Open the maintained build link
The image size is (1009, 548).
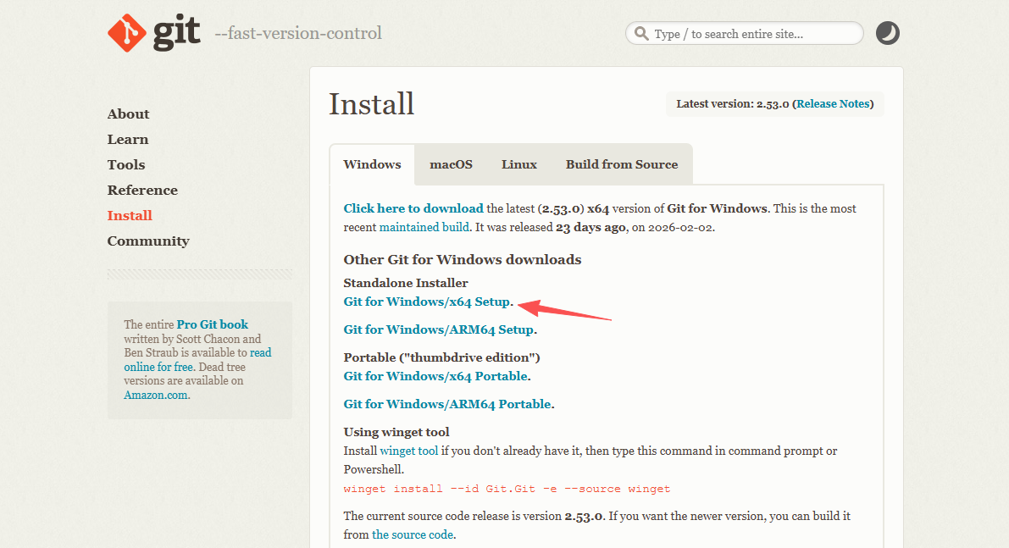tap(424, 227)
